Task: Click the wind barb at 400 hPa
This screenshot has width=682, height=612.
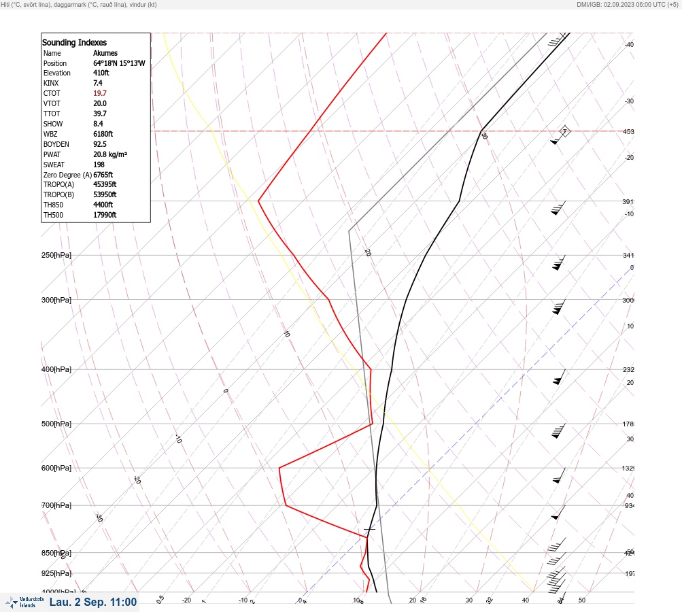Action: pos(560,377)
